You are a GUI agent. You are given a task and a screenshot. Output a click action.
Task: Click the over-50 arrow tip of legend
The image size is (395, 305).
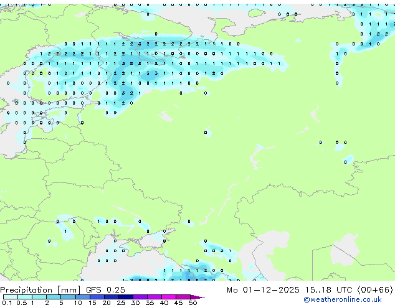tap(197, 297)
